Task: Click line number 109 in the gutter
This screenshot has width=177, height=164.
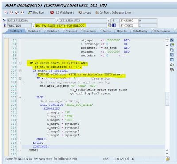Action: tap(13, 105)
